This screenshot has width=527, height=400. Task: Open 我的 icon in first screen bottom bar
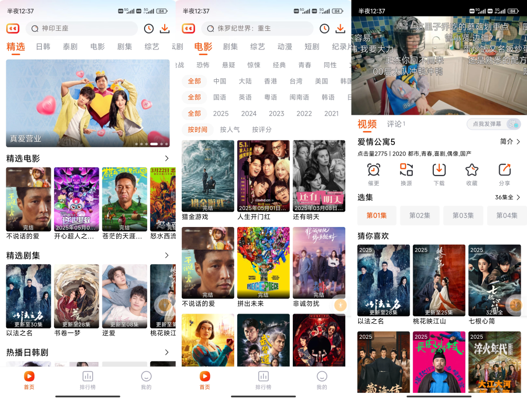point(146,376)
